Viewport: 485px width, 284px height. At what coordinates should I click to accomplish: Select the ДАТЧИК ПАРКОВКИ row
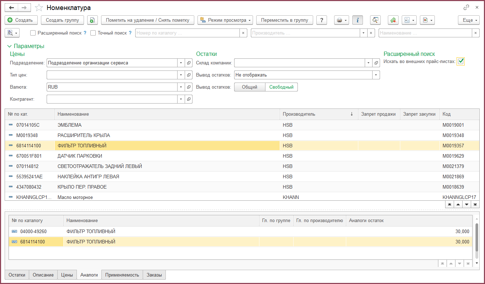[x=242, y=156]
